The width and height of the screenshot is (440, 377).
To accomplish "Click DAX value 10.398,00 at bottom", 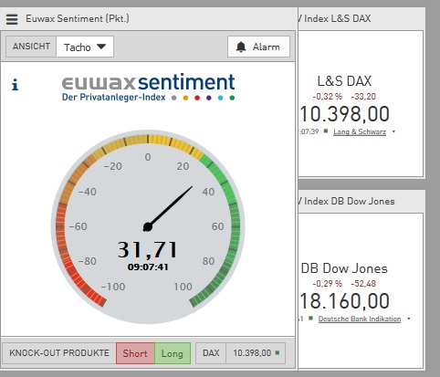I will pos(252,353).
